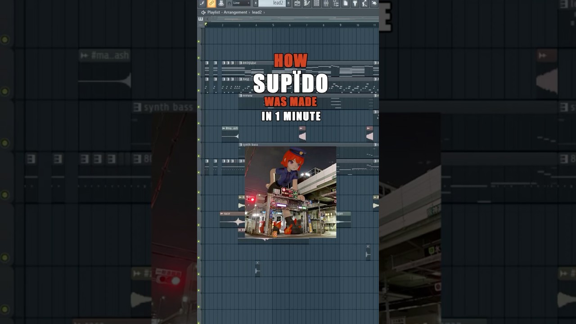Click the piano keys icon below breadcrumb
Image resolution: width=576 pixels, height=324 pixels.
[x=201, y=19]
